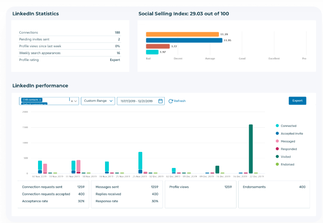Open the Custom Range dropdown
The height and width of the screenshot is (223, 323).
coord(98,101)
